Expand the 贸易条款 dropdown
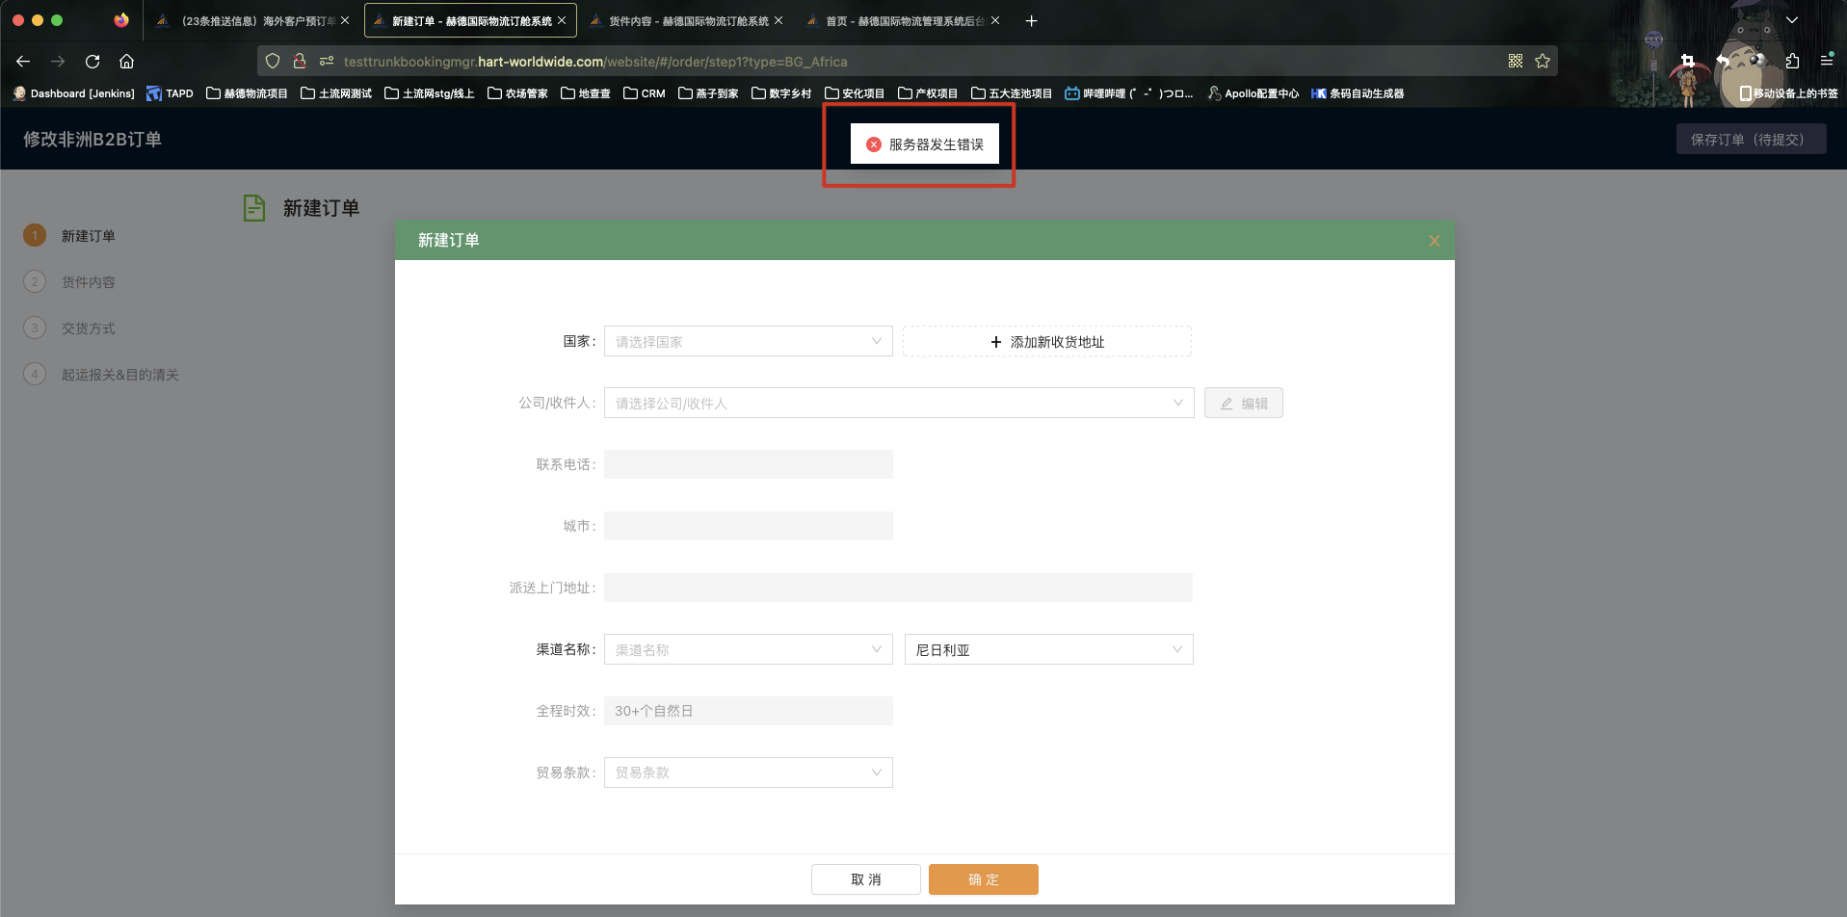 click(x=748, y=773)
